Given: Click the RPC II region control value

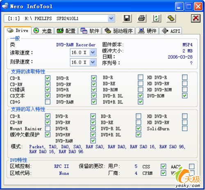Looking at the screenshot, I should point(61,166).
